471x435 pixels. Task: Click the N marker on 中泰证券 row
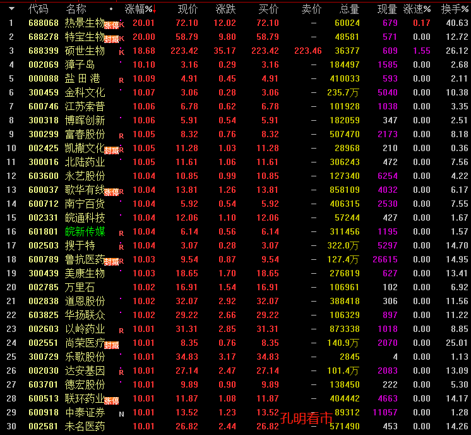coord(121,414)
